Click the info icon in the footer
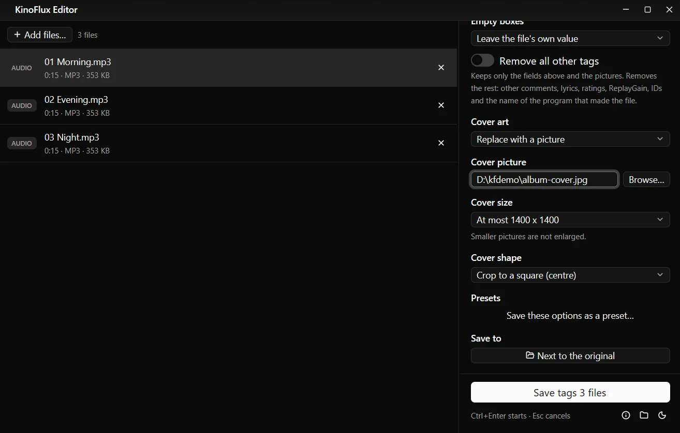This screenshot has height=433, width=680. 626,415
